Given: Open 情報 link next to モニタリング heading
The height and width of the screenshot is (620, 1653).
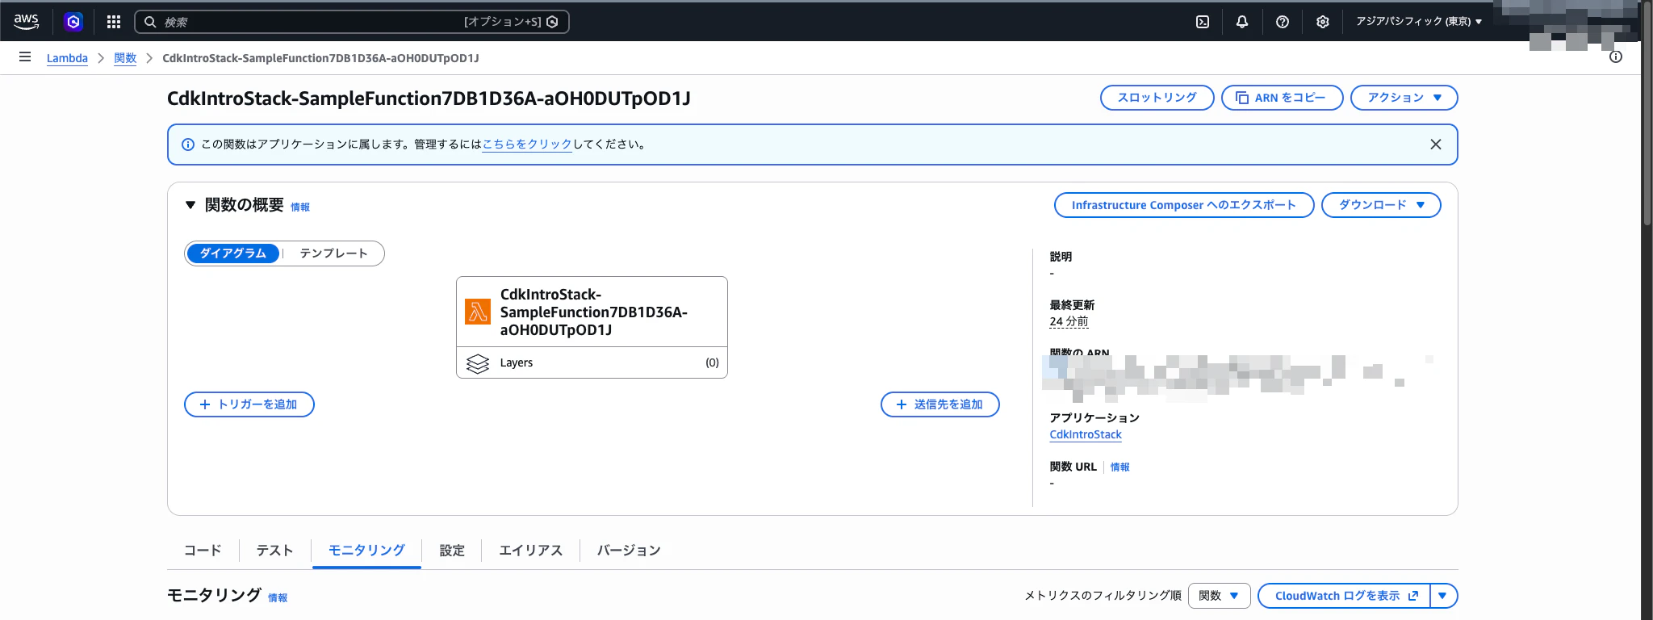Looking at the screenshot, I should pyautogui.click(x=278, y=598).
